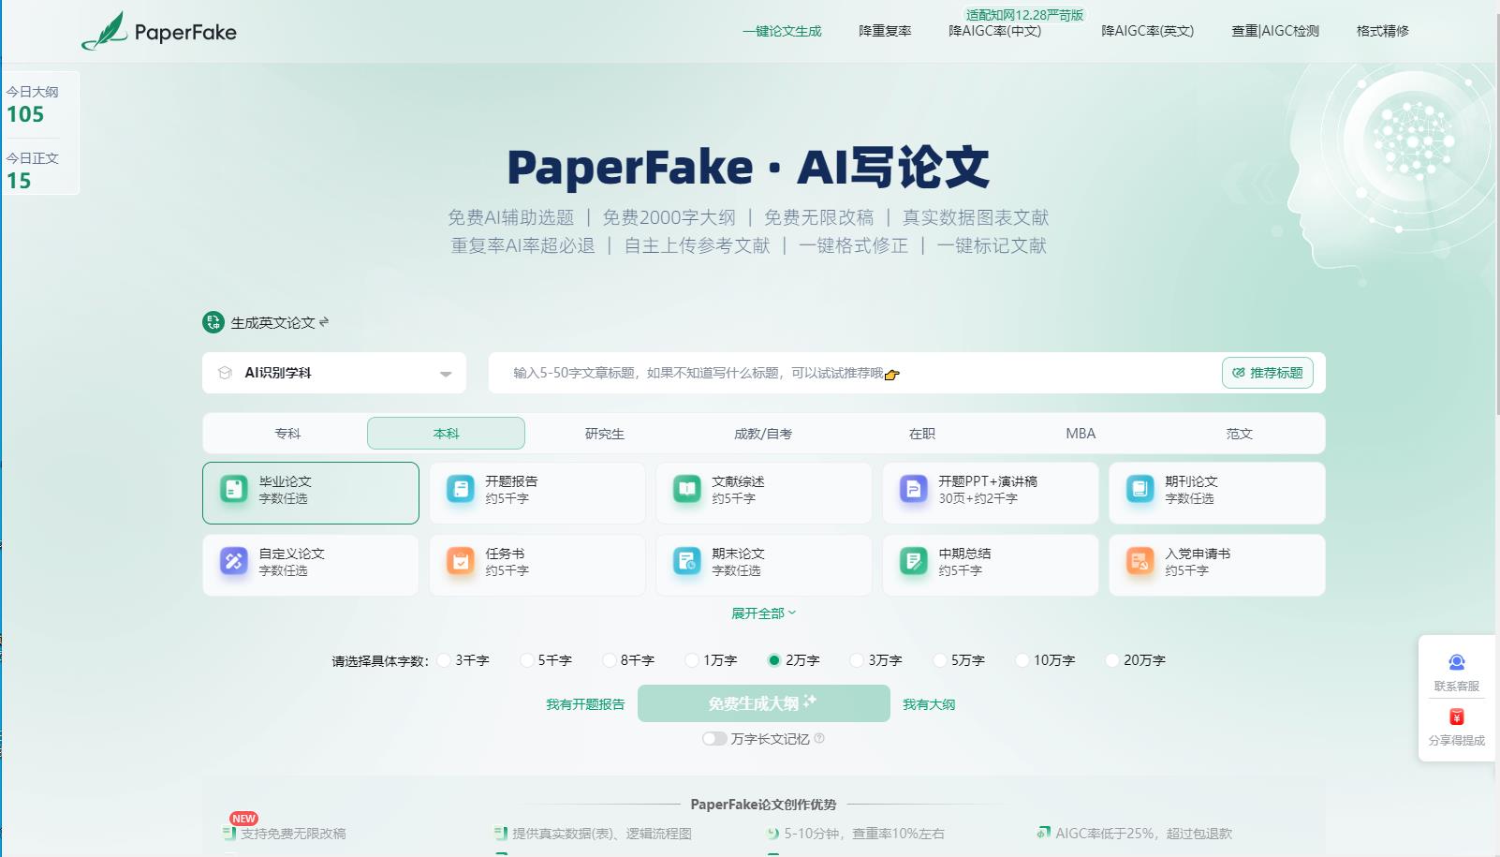Select the 中期总结 icon
This screenshot has height=857, width=1500.
point(913,561)
